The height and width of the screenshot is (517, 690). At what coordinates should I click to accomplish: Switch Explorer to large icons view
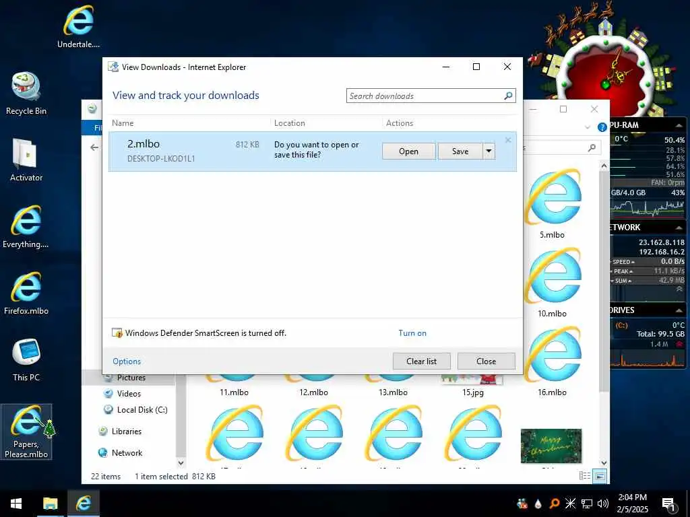[x=600, y=476]
